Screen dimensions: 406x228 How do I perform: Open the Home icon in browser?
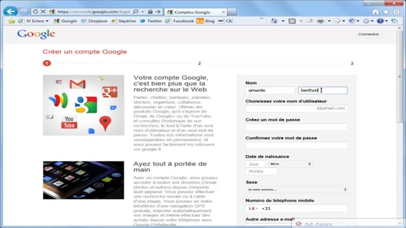click(x=376, y=11)
